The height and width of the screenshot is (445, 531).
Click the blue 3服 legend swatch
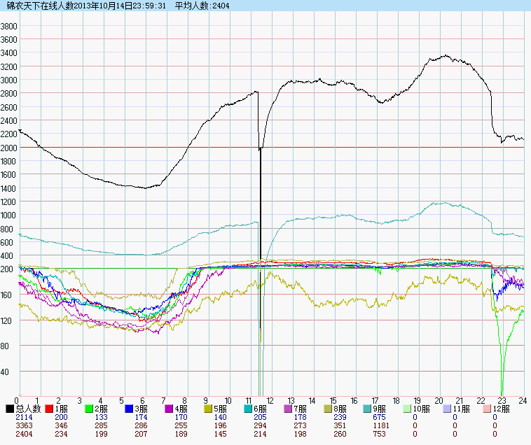point(129,409)
